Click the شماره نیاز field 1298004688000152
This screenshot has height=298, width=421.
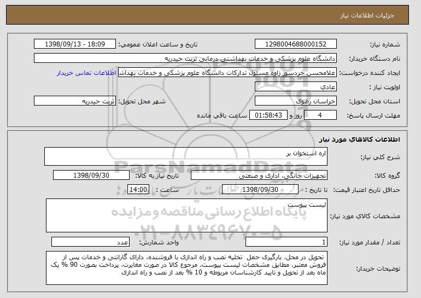coord(296,44)
